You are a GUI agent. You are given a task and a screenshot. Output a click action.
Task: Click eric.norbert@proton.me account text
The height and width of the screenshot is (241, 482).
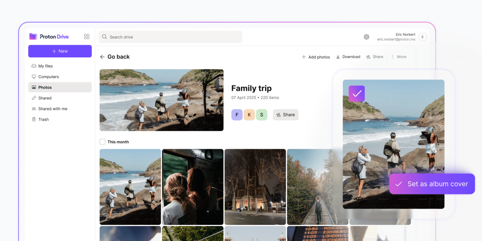(x=396, y=40)
